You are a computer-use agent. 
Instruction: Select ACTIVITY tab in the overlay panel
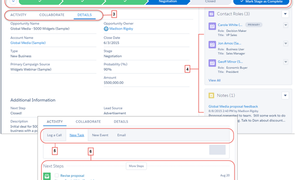click(54, 121)
